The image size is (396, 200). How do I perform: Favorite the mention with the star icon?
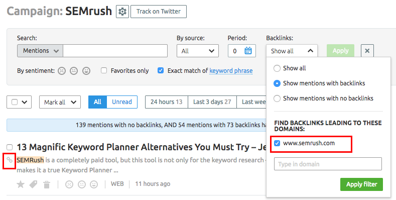[x=21, y=184]
